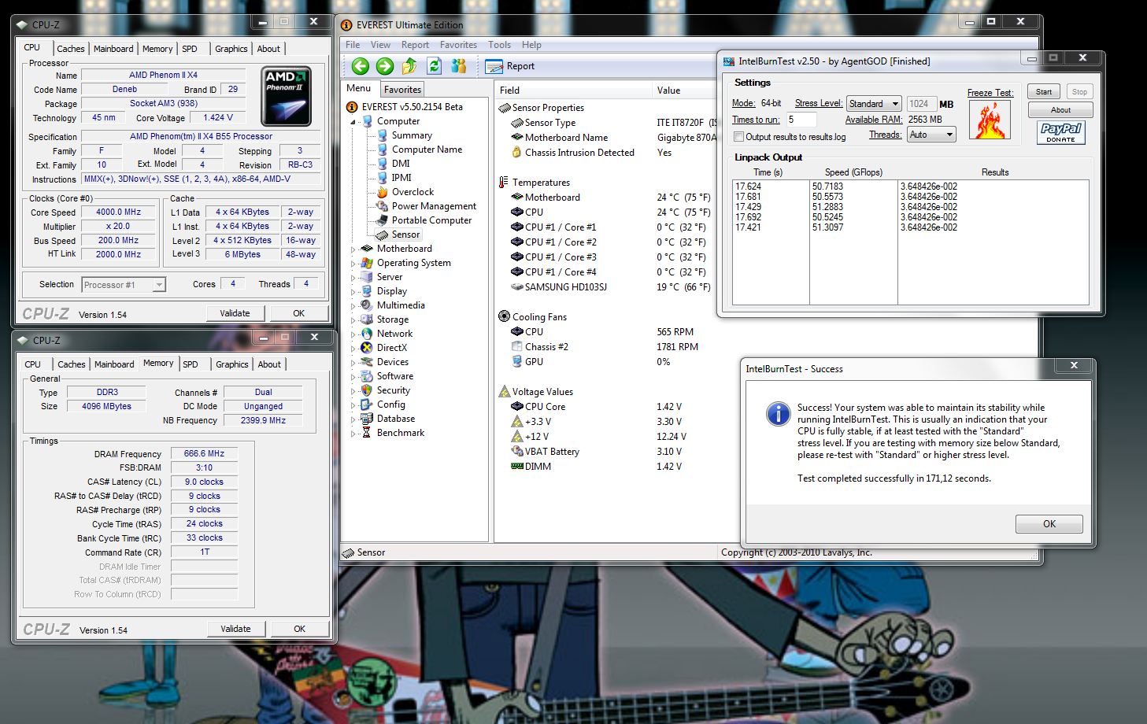
Task: Click the Freeze Test flame image
Action: coord(990,120)
